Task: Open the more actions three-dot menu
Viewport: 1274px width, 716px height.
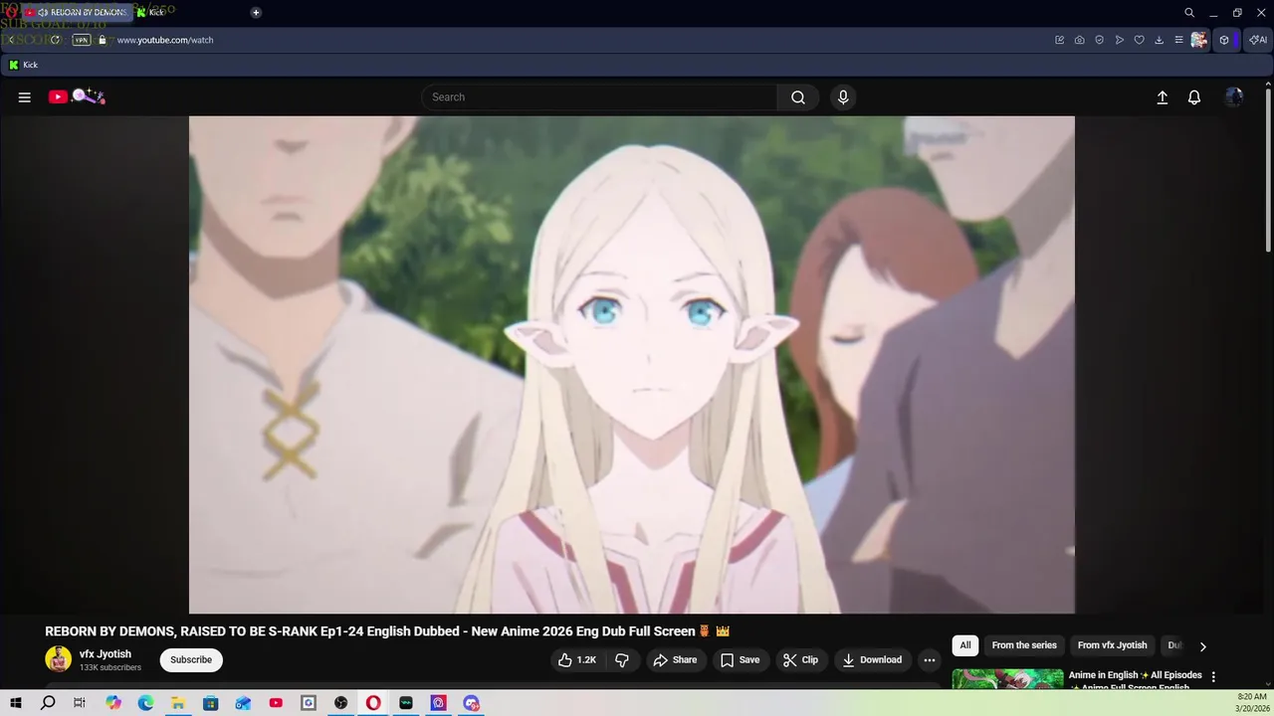Action: 930,660
